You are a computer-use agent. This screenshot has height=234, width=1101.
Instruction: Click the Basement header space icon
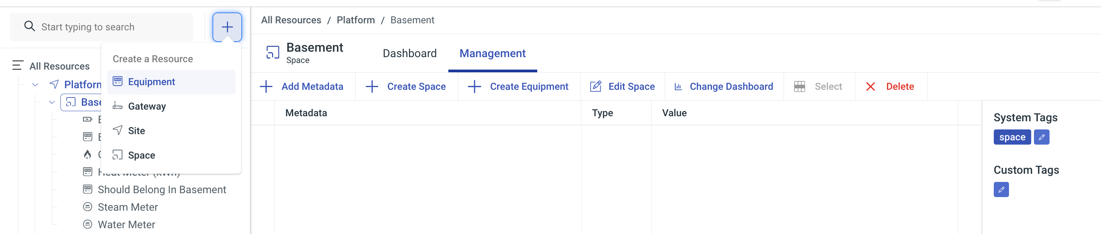coord(273,52)
